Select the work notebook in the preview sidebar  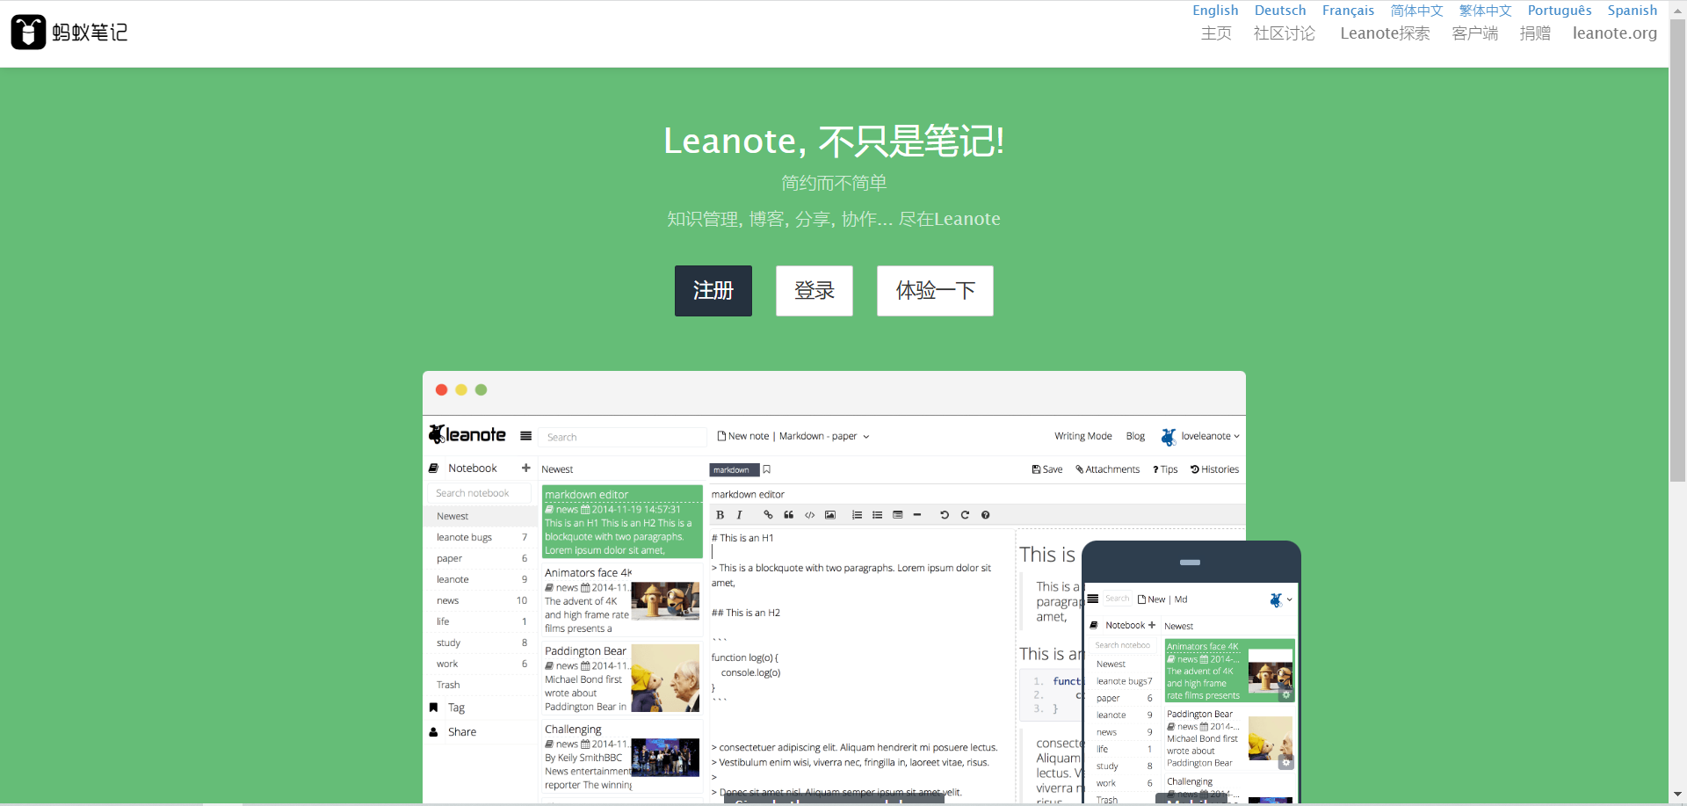(x=481, y=664)
